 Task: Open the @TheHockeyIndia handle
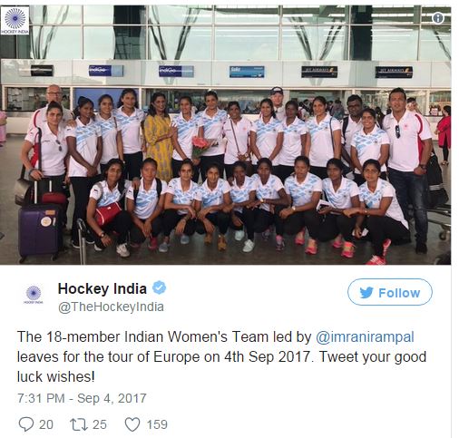[111, 307]
